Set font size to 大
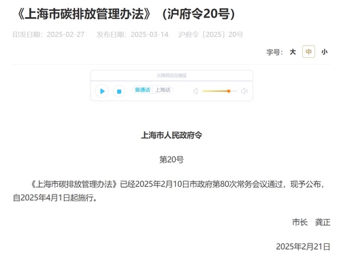This screenshot has height=257, width=341. coord(293,52)
